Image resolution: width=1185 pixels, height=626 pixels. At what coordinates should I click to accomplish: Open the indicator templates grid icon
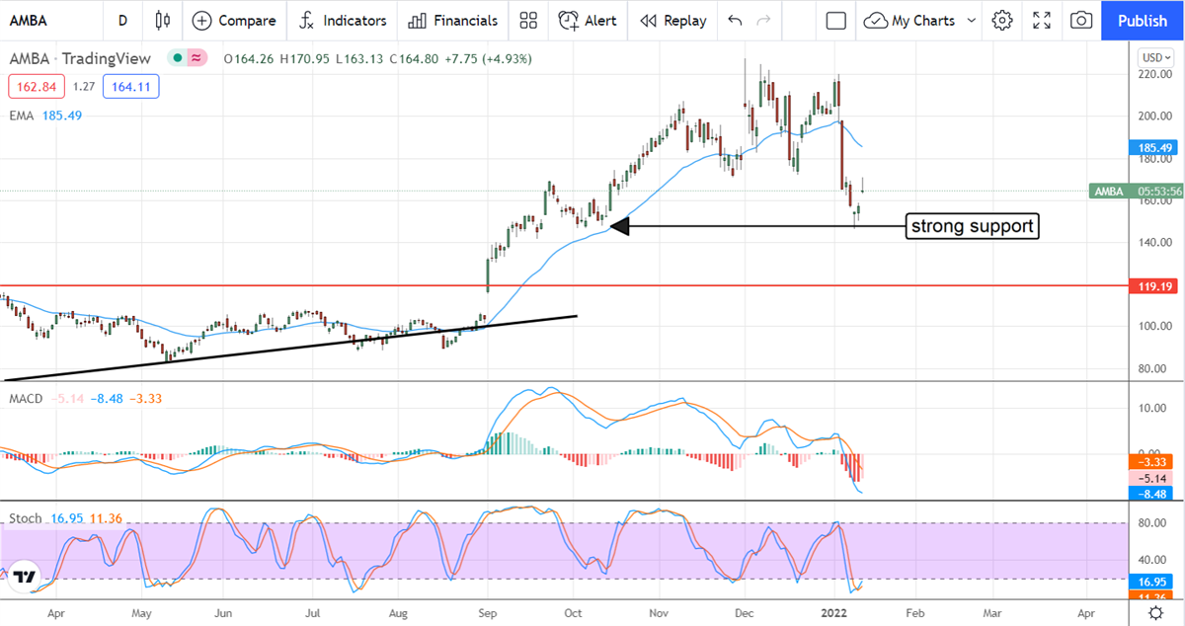coord(528,20)
